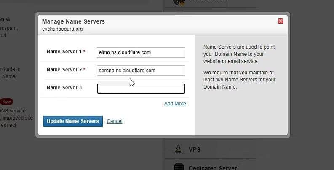Click the small help circle icon

[8, 20]
